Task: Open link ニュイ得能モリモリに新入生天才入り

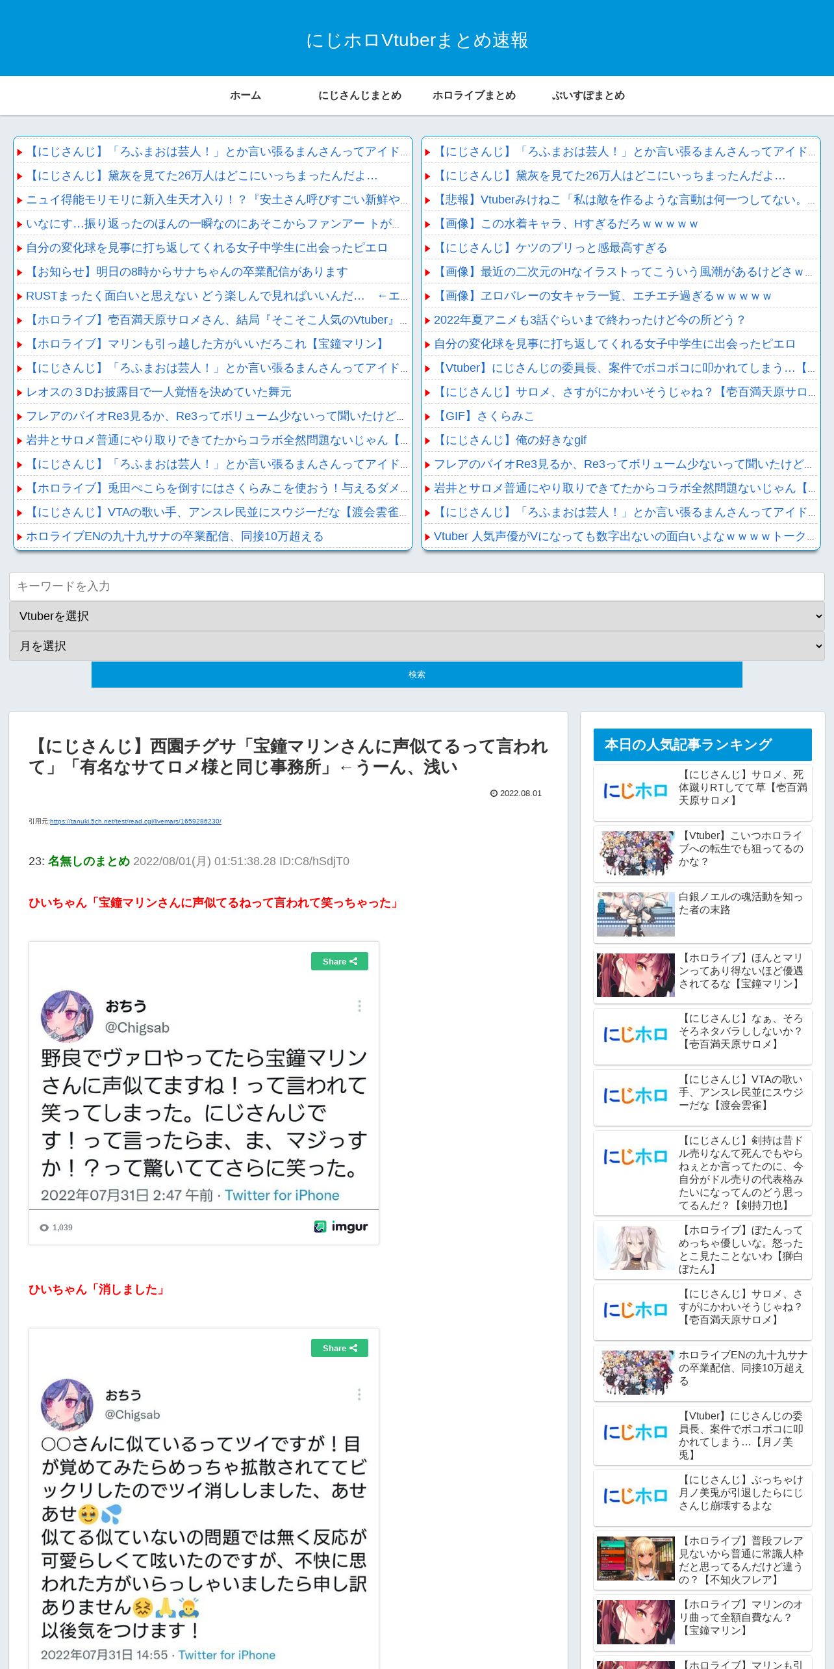Action: tap(217, 200)
